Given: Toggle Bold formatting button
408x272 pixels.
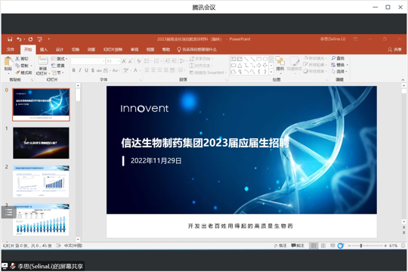Looking at the screenshot, I should point(74,70).
